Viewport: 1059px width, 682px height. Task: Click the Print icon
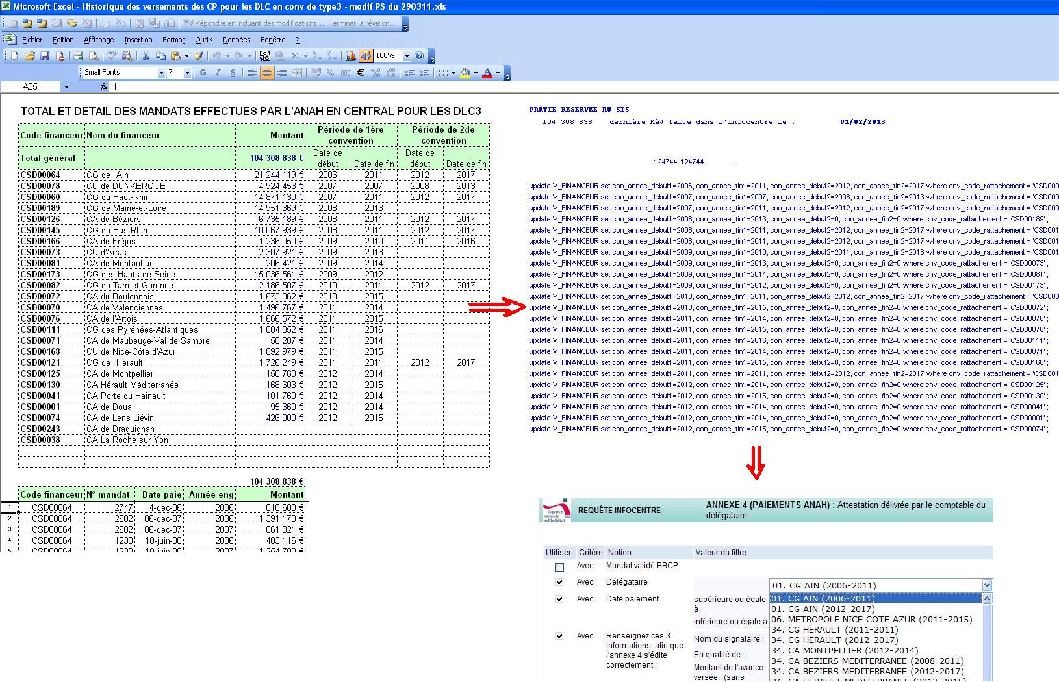click(78, 56)
